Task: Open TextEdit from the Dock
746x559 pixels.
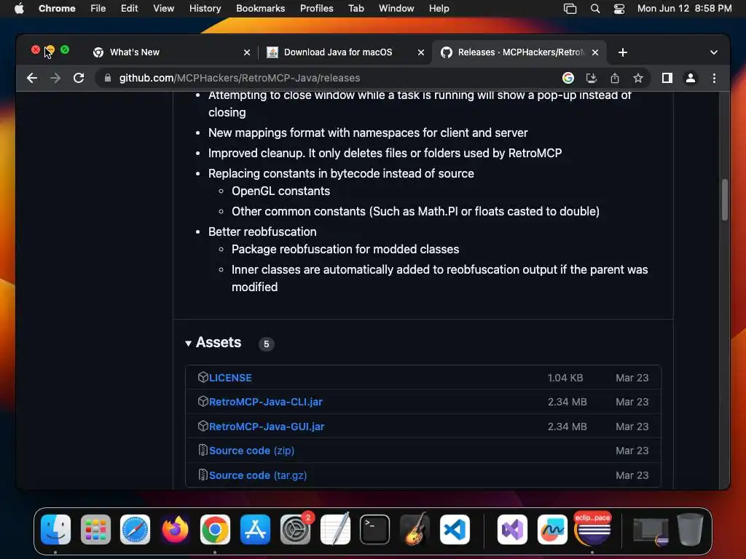Action: tap(335, 528)
